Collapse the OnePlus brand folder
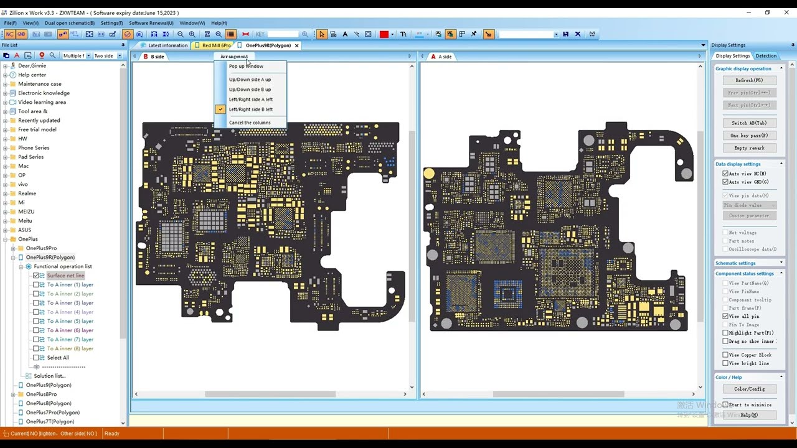Image resolution: width=797 pixels, height=448 pixels. point(5,239)
